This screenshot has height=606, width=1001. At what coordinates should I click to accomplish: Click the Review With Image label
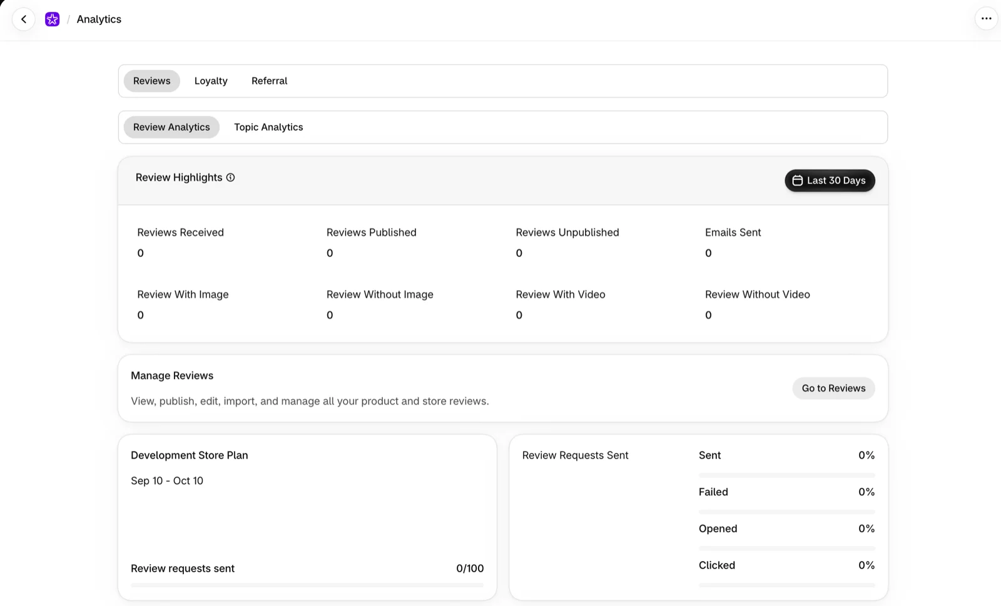pyautogui.click(x=183, y=295)
